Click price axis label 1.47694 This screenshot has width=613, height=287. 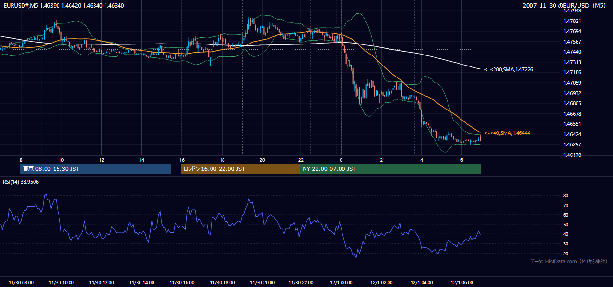click(572, 31)
